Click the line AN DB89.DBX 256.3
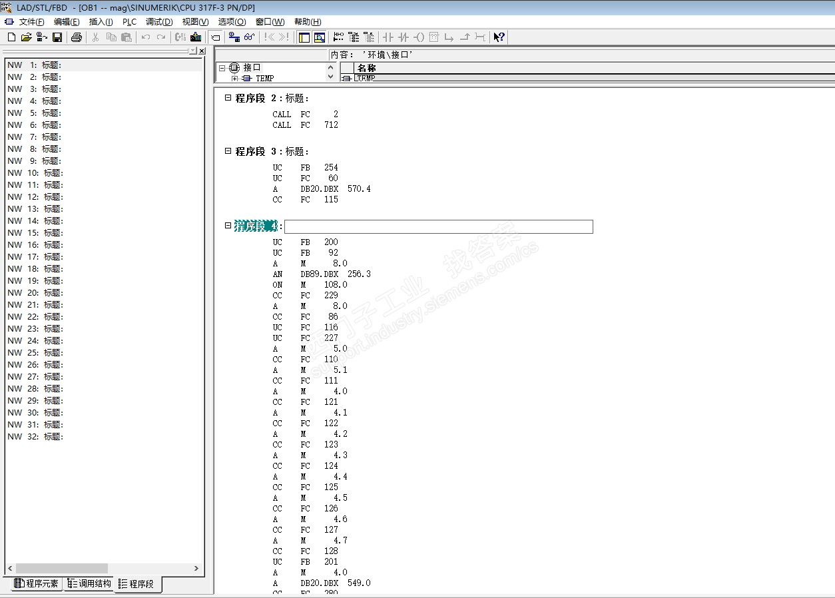 coord(322,274)
